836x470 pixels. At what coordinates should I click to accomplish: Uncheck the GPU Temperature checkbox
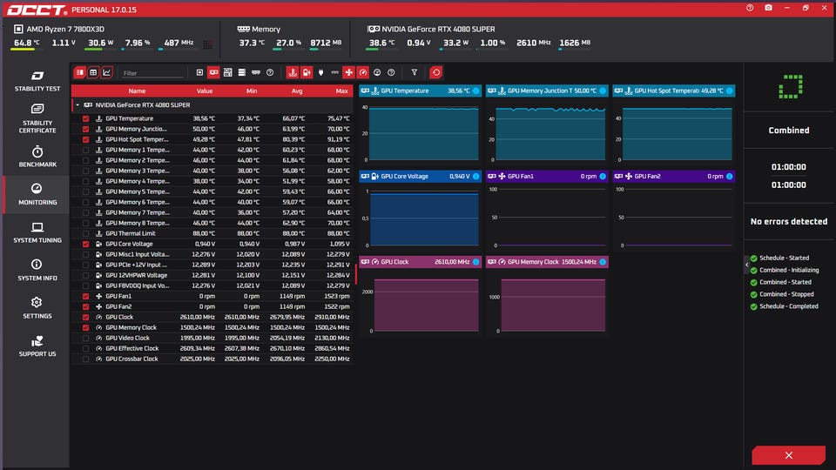click(85, 119)
